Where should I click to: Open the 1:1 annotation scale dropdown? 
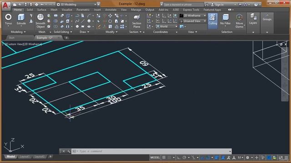click(241, 158)
